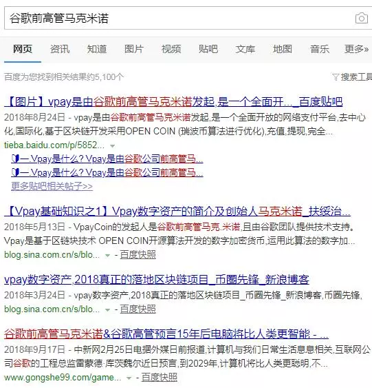
Task: Click the 百度为您找到相关结果约5,100个 text
Action: (x=64, y=77)
